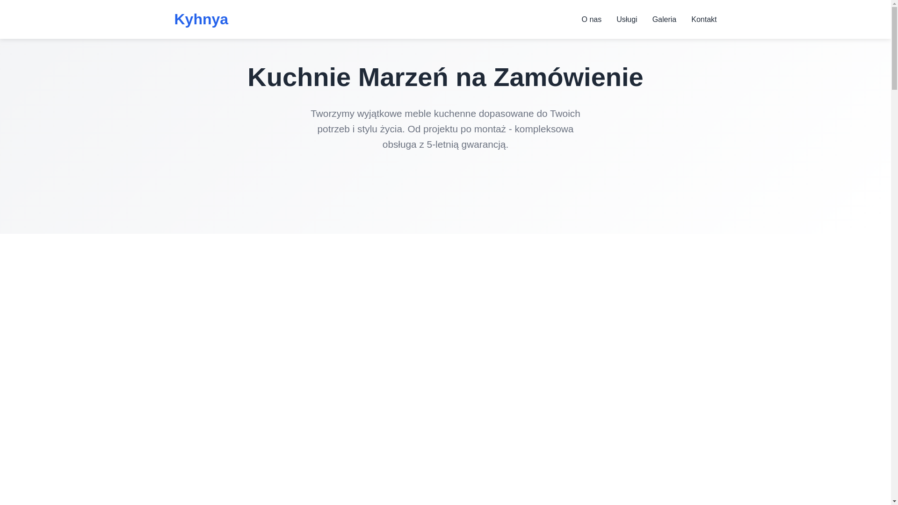The image size is (898, 505).
Task: Click the scrollbar down arrow
Action: point(894,502)
